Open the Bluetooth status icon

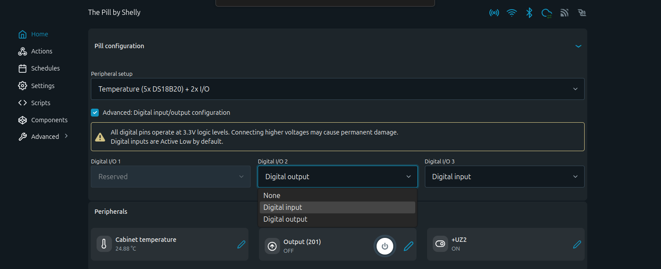(x=529, y=13)
